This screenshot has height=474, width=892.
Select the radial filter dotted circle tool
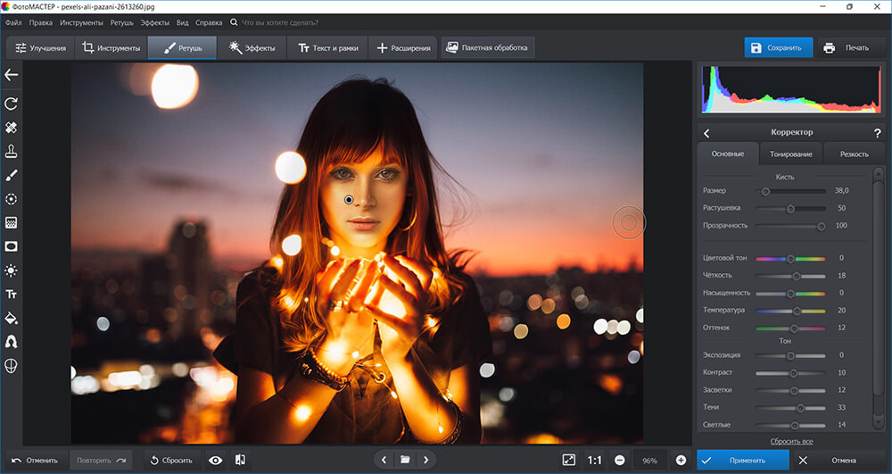[x=11, y=199]
